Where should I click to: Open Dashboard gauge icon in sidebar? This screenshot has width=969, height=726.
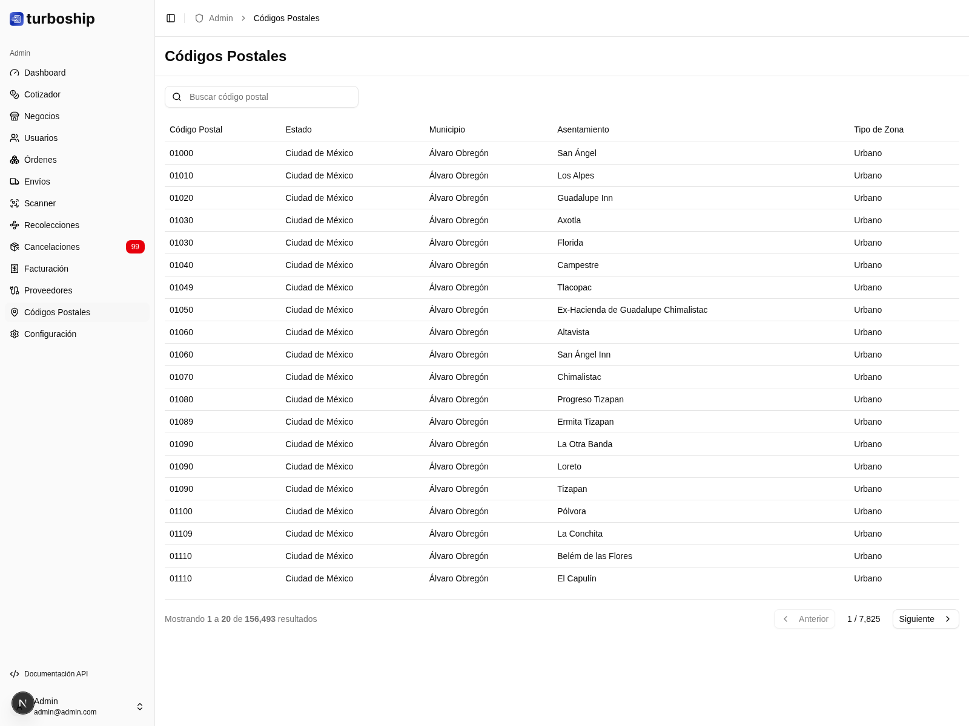[x=15, y=73]
